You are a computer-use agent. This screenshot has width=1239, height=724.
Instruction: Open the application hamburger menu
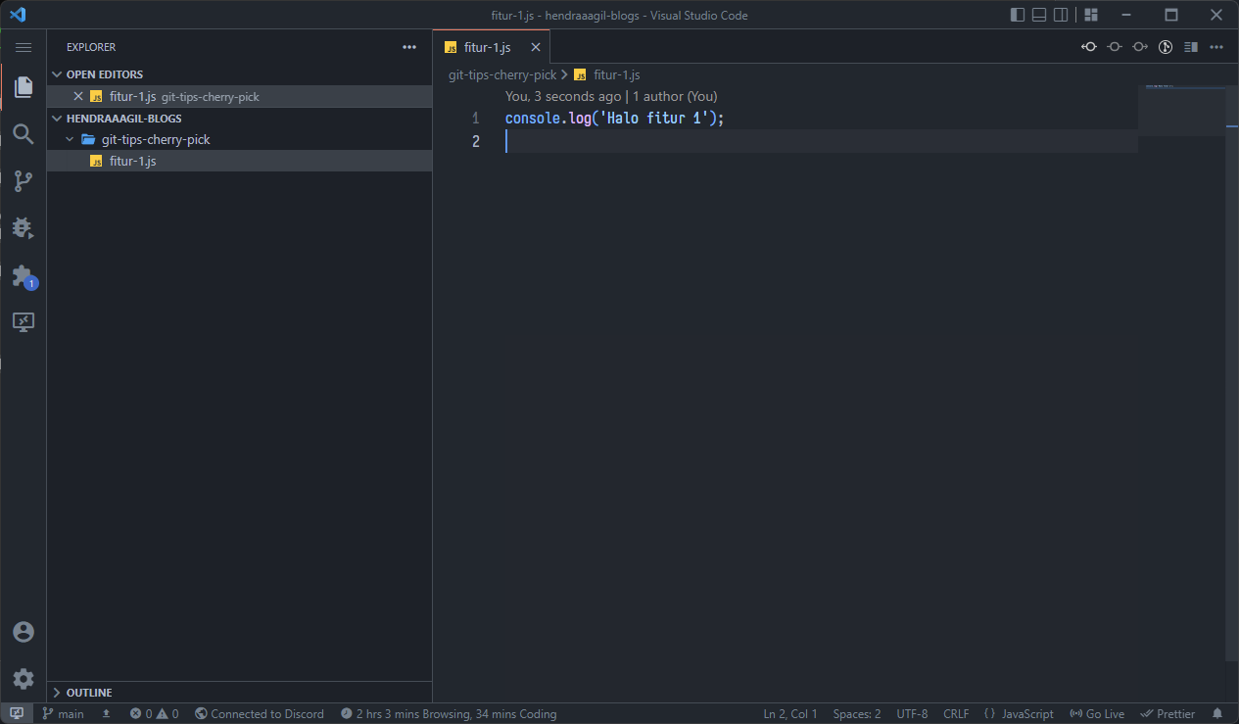click(x=24, y=46)
